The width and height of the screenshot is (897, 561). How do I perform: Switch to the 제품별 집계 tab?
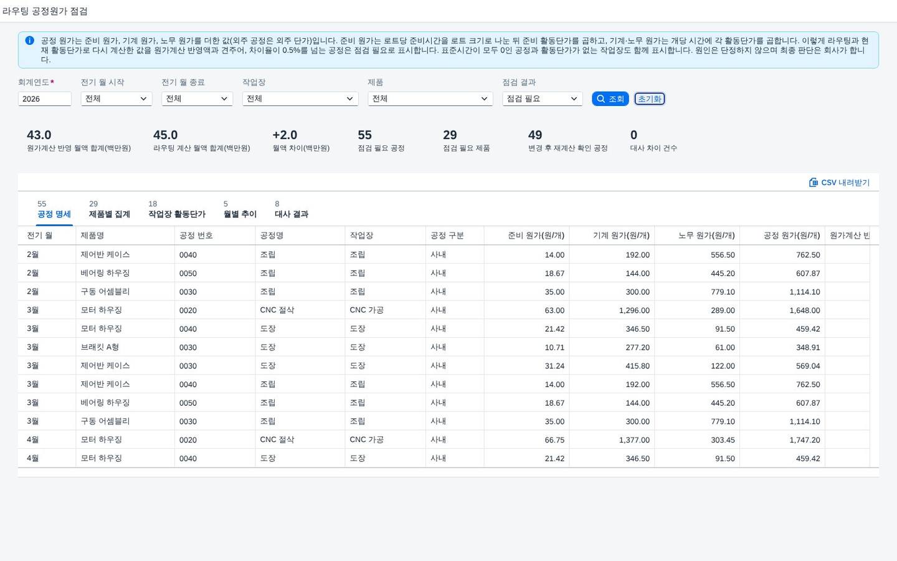110,209
